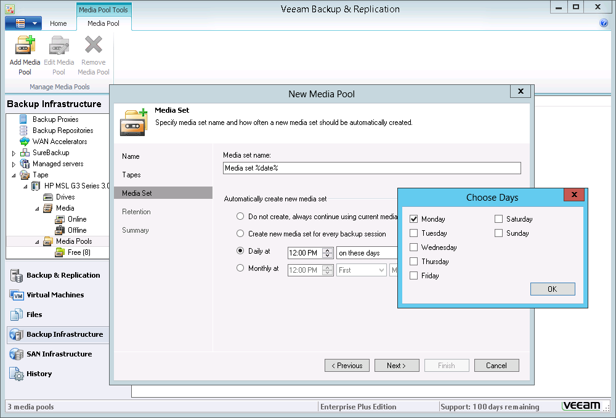
Task: Open the main application menu dropdown
Action: pos(23,23)
